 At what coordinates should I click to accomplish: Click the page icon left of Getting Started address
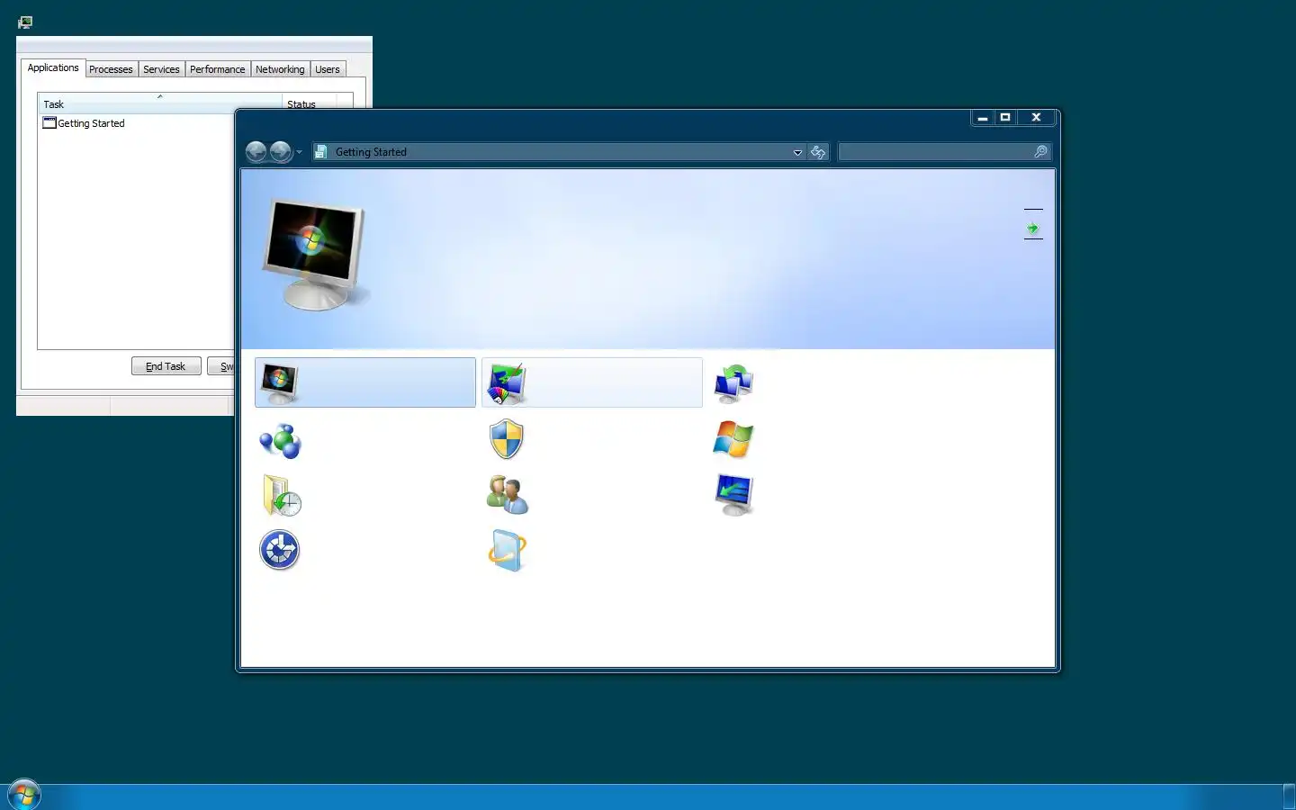pyautogui.click(x=321, y=152)
